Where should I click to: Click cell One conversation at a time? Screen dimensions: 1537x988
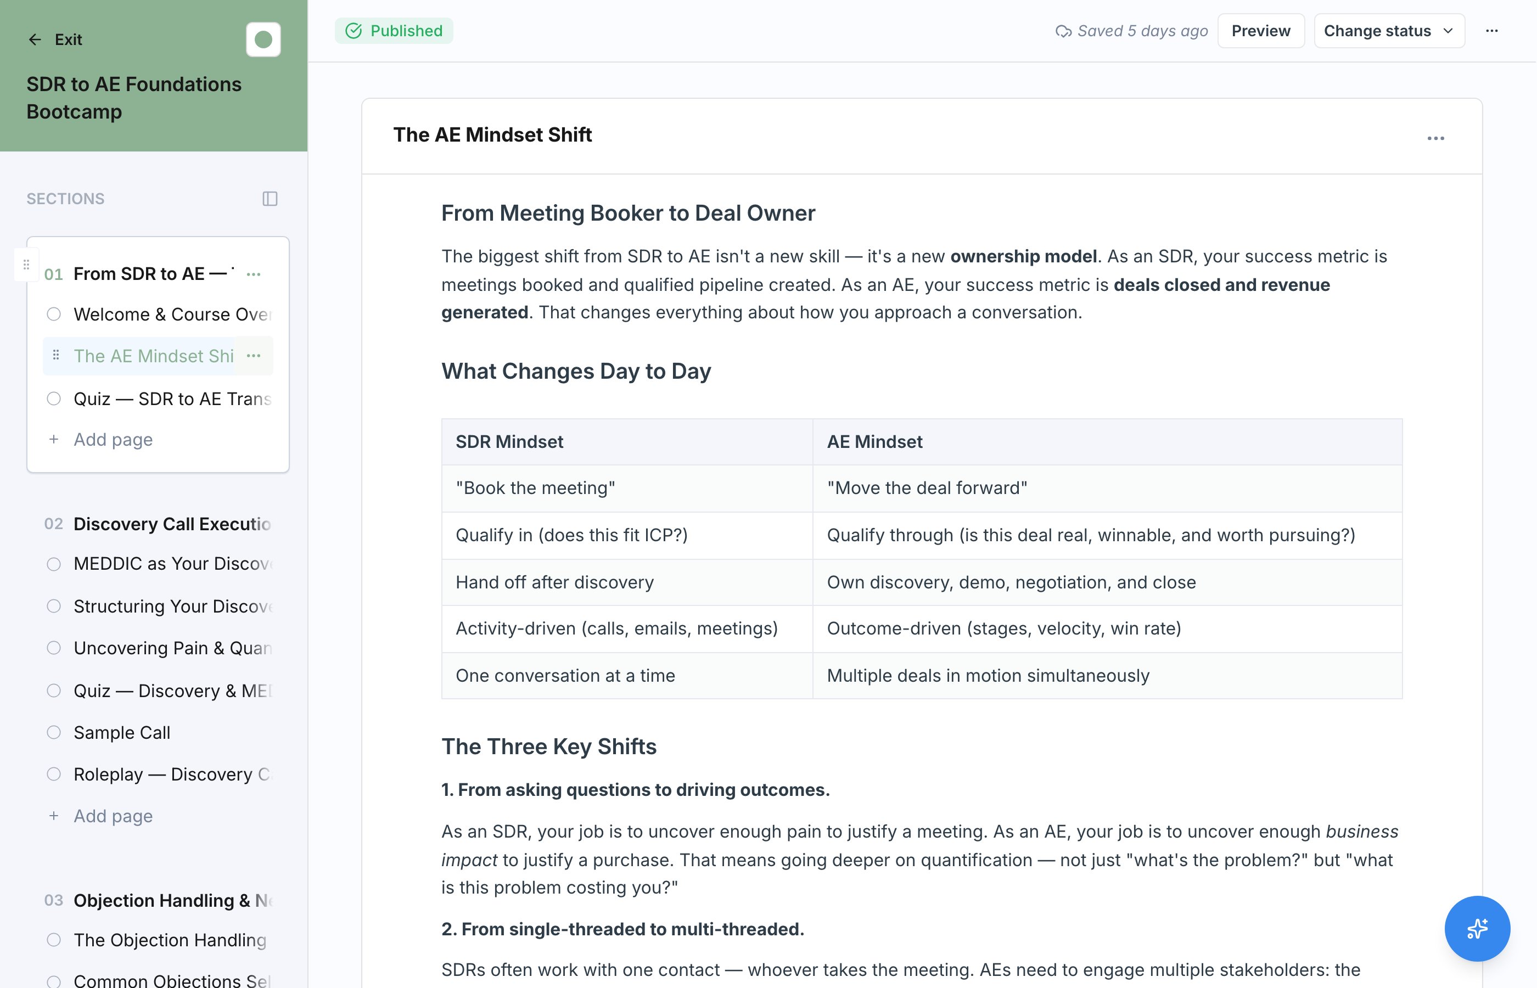(x=627, y=676)
